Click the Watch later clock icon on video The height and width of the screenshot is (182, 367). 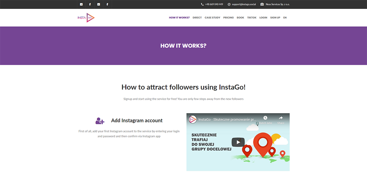(265, 118)
